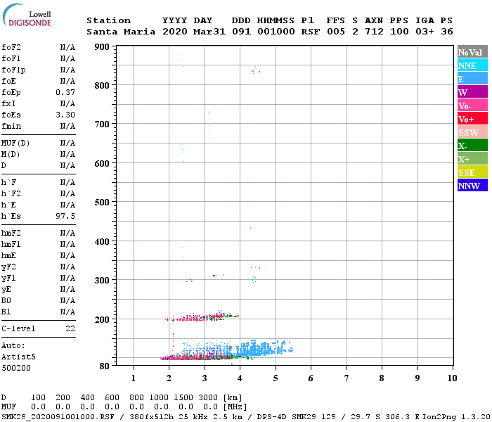
Task: Click the DPS-4D instrument model text
Action: point(273,417)
